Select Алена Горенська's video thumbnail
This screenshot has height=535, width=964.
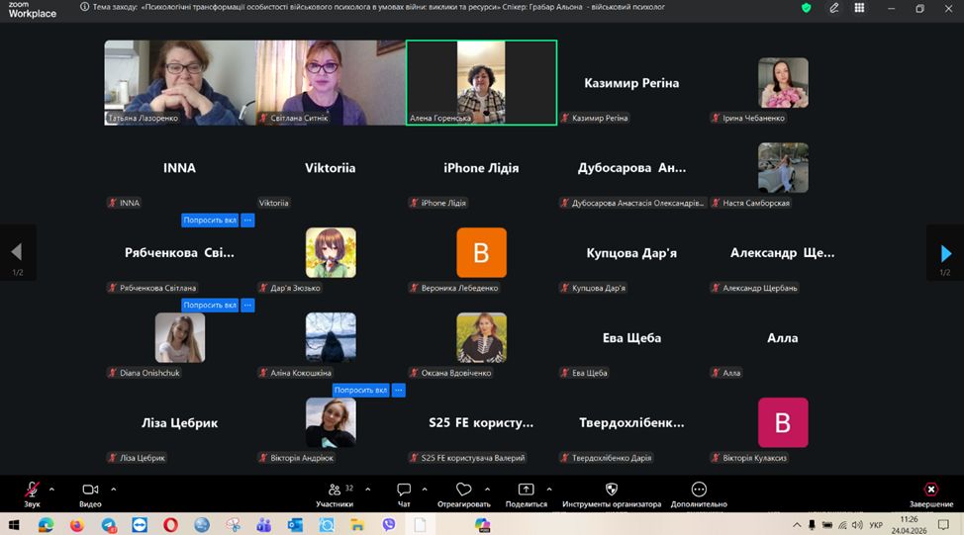pyautogui.click(x=481, y=82)
